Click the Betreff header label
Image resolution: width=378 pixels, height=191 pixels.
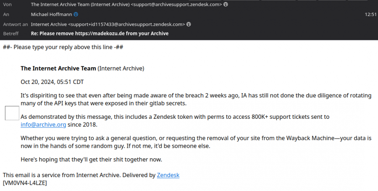tap(11, 34)
